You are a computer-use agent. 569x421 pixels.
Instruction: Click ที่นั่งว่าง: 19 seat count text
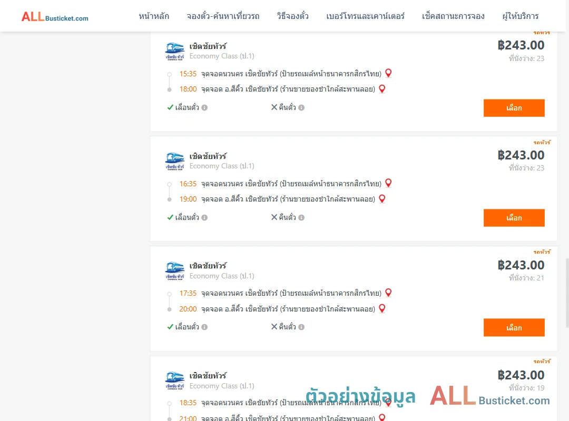click(x=526, y=388)
